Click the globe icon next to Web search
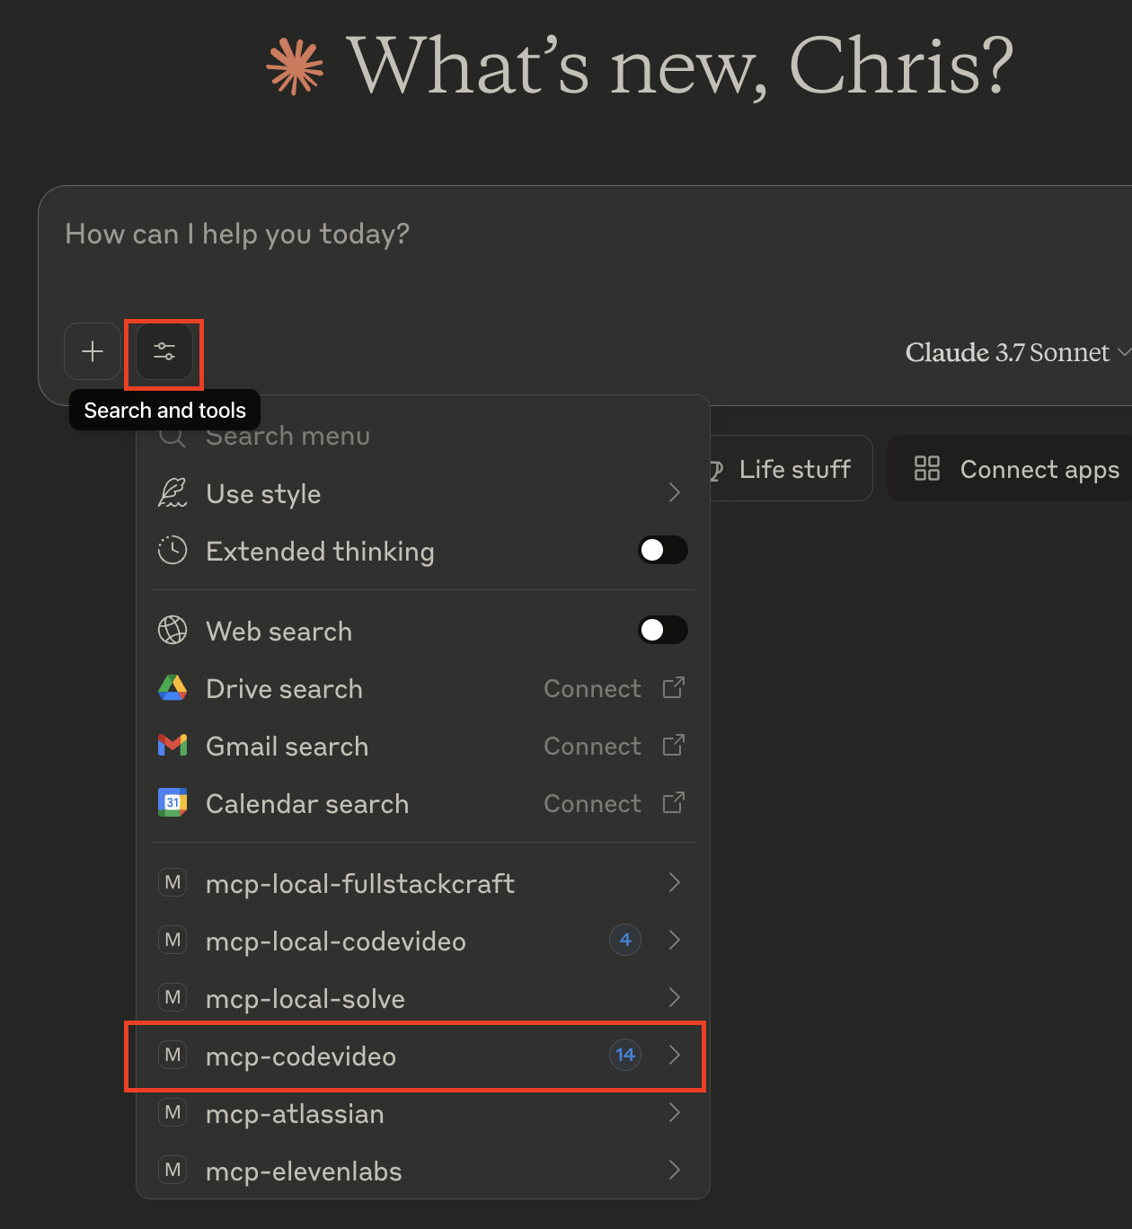The height and width of the screenshot is (1229, 1132). [172, 631]
